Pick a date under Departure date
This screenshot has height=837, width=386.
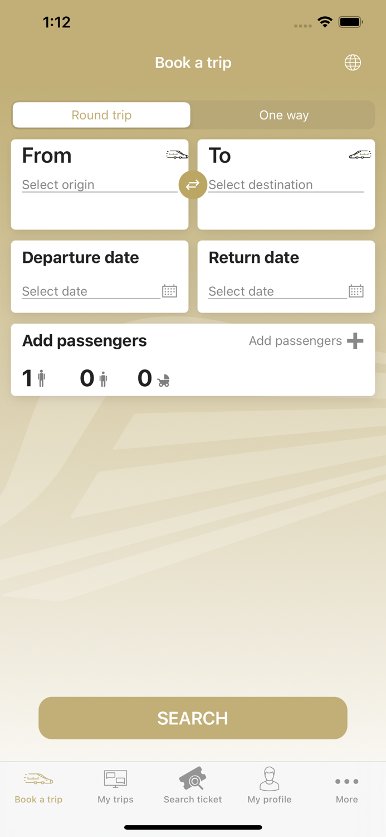click(89, 291)
